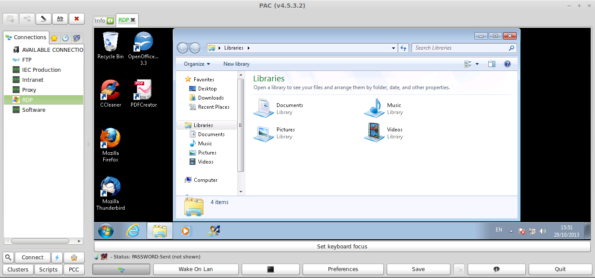This screenshot has width=595, height=278.
Task: Open the change view dropdown arrow
Action: [477, 64]
